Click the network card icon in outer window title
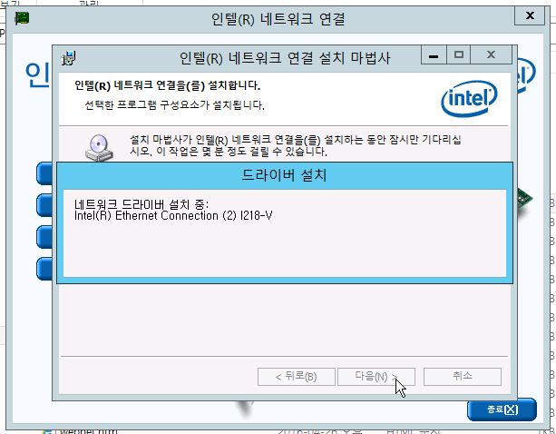 (x=23, y=18)
